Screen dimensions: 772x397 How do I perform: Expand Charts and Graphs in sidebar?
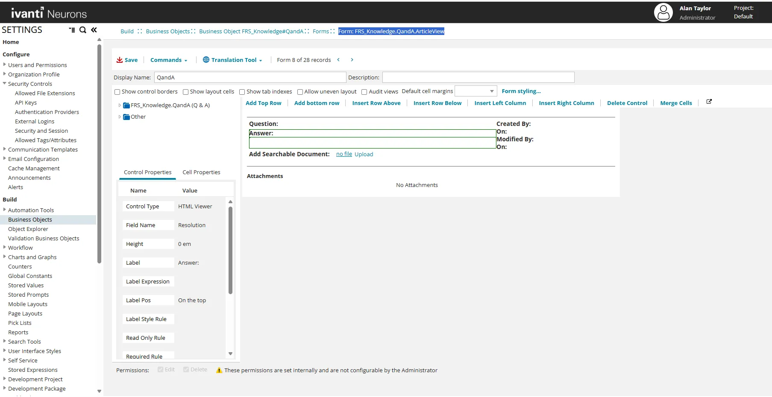(5, 257)
